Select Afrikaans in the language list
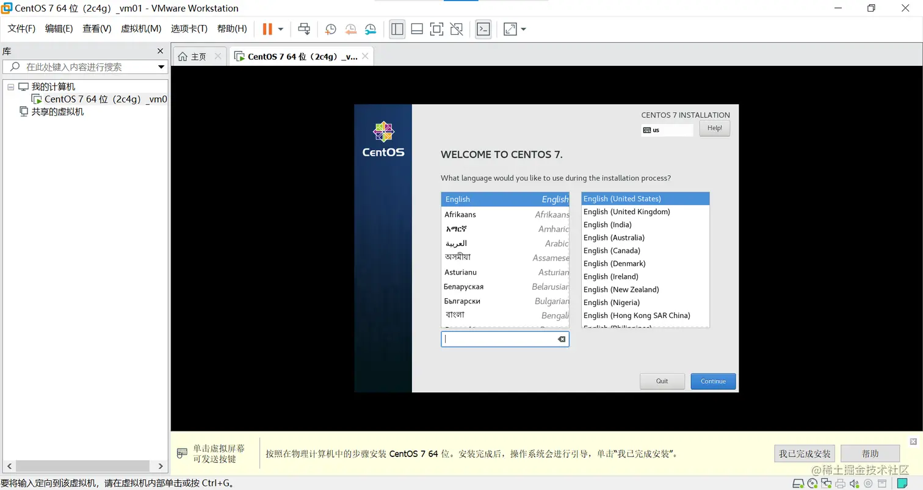The width and height of the screenshot is (923, 490). coord(505,214)
